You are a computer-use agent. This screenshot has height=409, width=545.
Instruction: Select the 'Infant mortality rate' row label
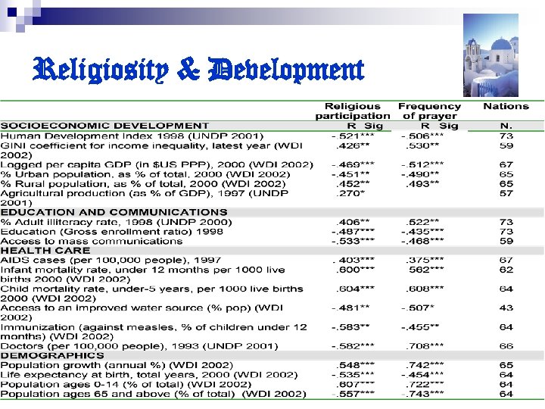point(142,274)
